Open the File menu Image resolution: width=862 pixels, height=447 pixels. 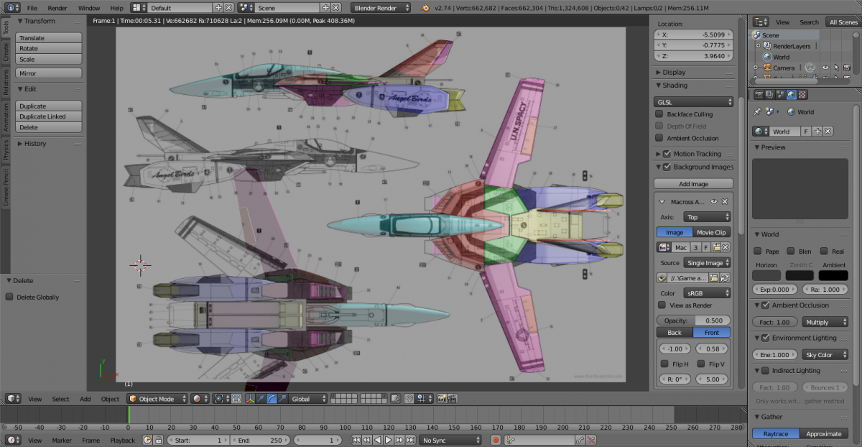coord(32,7)
